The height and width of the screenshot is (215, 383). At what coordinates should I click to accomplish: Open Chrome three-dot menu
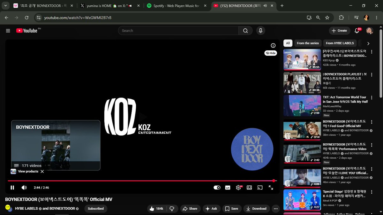(376, 18)
